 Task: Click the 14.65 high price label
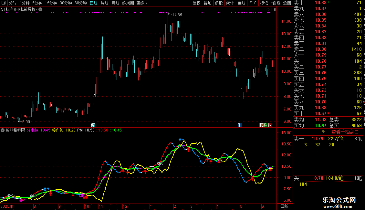click(x=177, y=15)
